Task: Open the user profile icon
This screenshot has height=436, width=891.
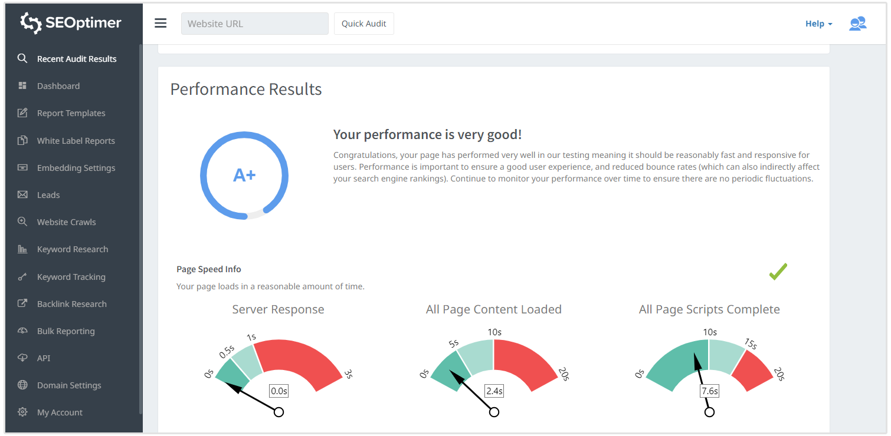Action: (x=857, y=24)
